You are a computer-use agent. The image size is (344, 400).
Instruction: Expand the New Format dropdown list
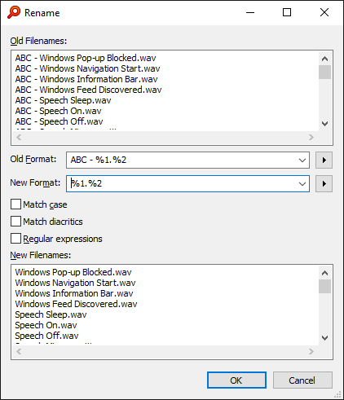coord(302,184)
